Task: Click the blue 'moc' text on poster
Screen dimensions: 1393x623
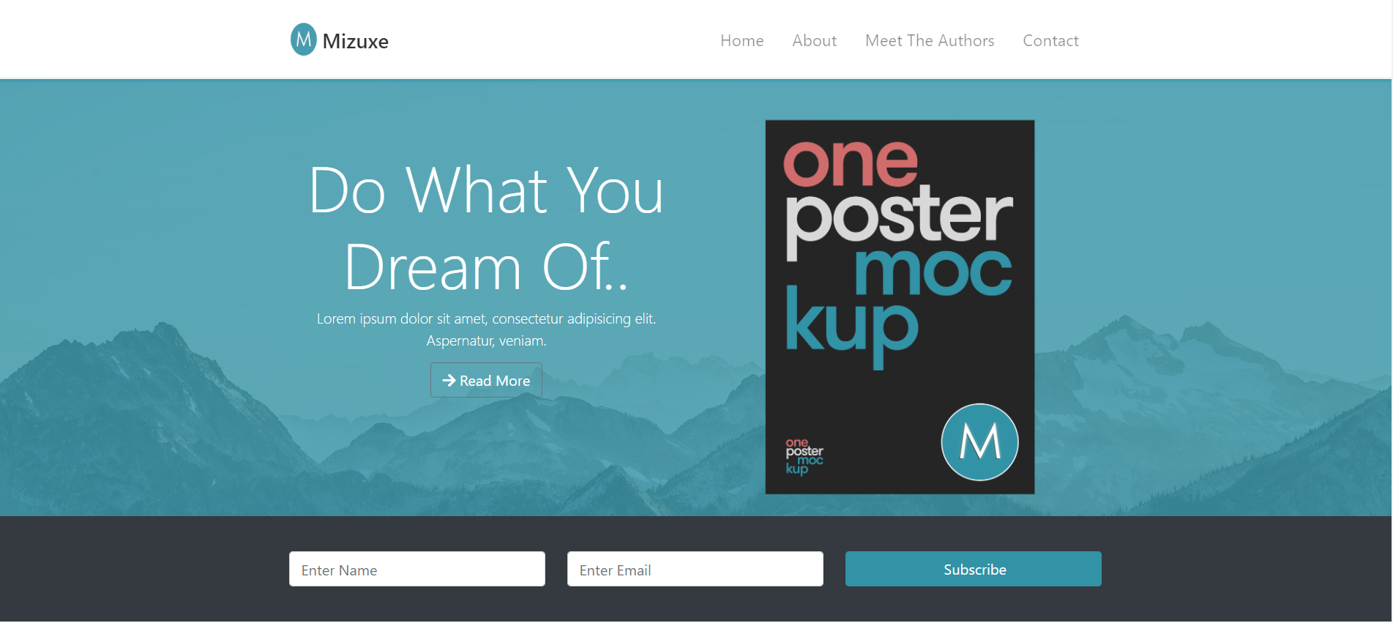Action: pos(933,272)
